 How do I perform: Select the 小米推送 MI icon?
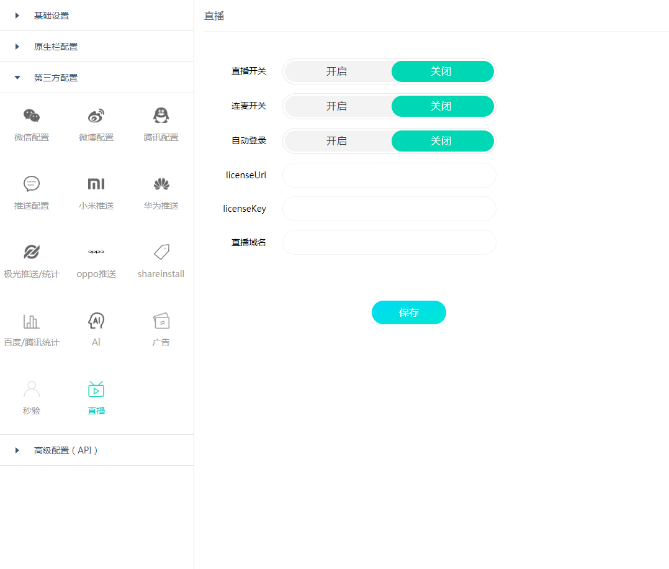coord(96,184)
